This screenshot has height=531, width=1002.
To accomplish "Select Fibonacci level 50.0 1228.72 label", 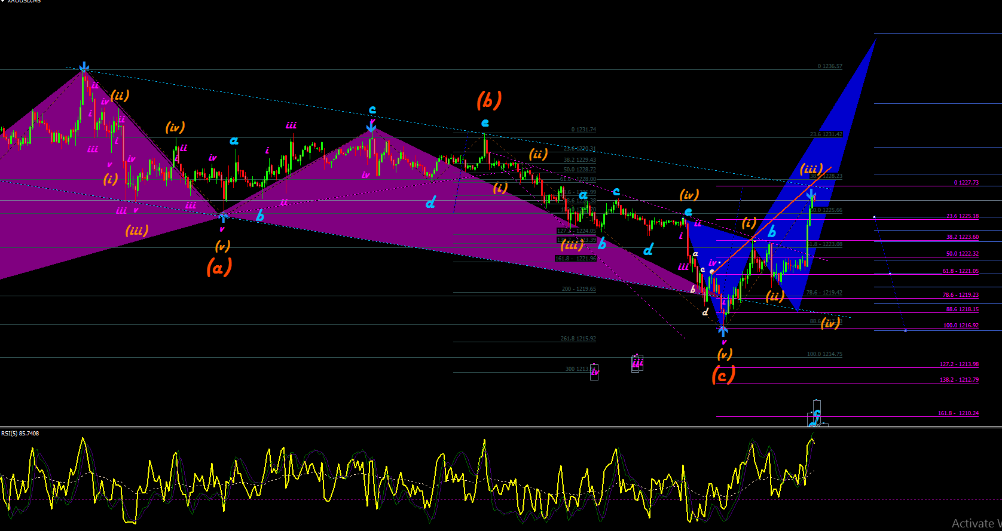I will [580, 170].
